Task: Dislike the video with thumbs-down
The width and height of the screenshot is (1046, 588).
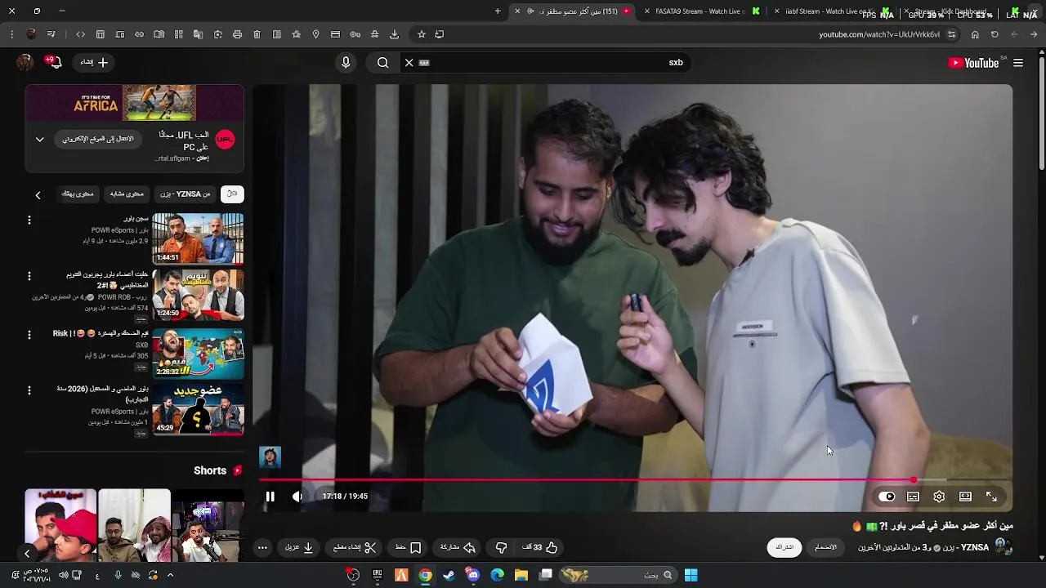Action: point(501,547)
